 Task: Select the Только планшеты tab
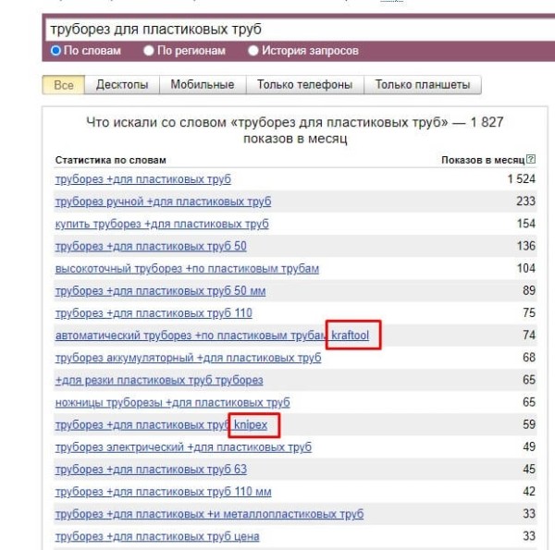coord(422,85)
